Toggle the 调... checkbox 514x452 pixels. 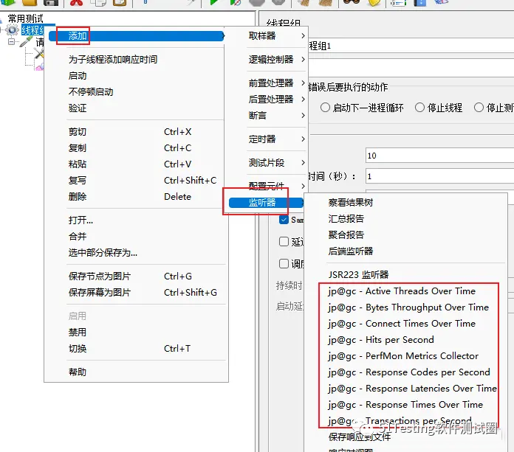click(x=284, y=263)
